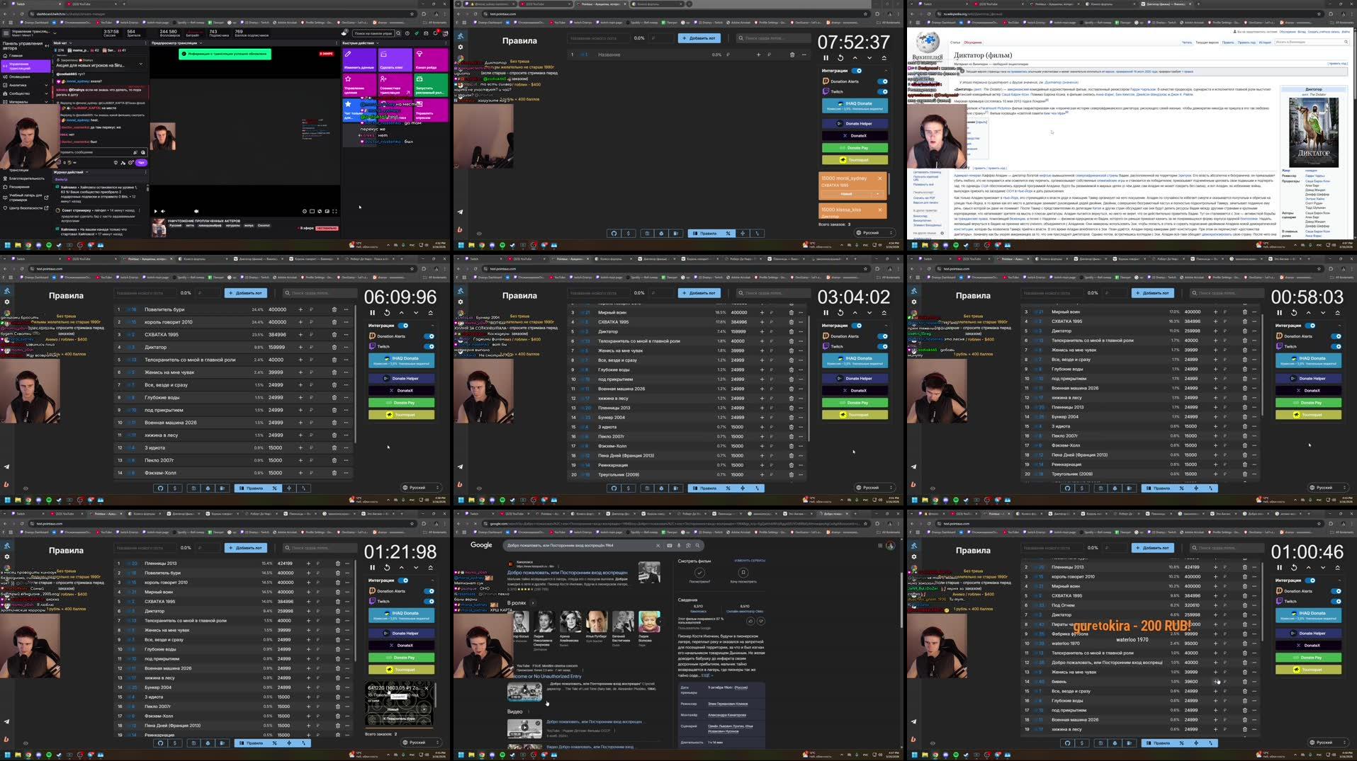Reset the timer with the restart icon

[x=841, y=58]
